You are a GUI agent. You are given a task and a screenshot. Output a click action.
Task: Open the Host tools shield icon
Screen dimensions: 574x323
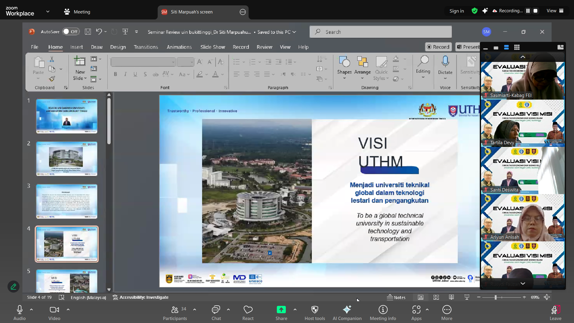(315, 310)
